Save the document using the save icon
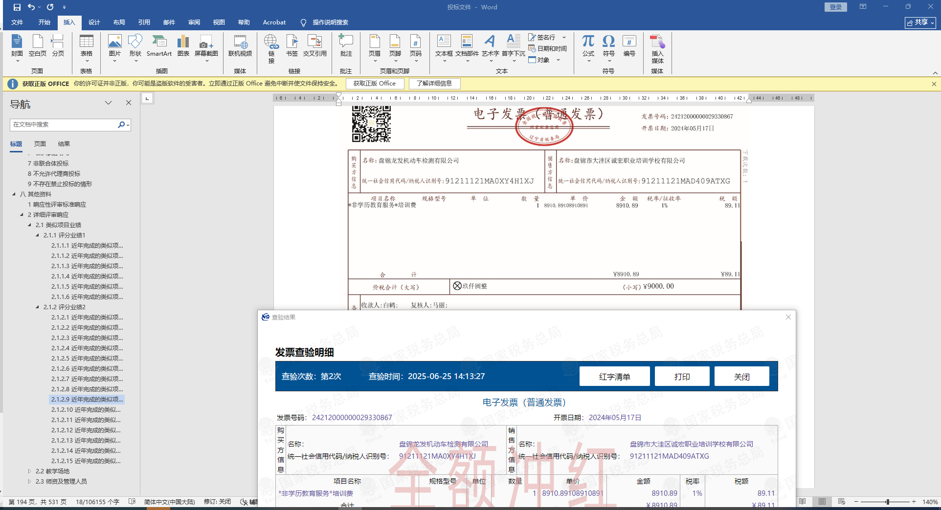 tap(17, 7)
